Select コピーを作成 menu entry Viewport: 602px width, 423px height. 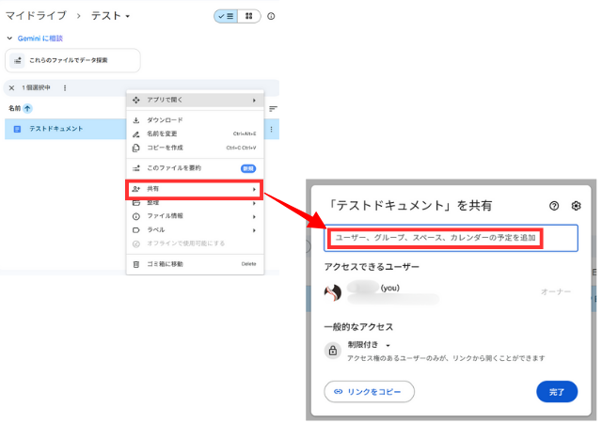(165, 148)
